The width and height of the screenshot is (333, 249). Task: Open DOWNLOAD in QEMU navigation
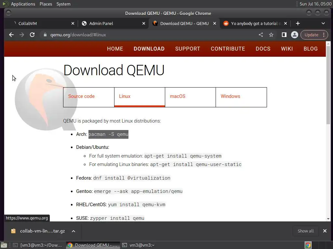pos(149,49)
